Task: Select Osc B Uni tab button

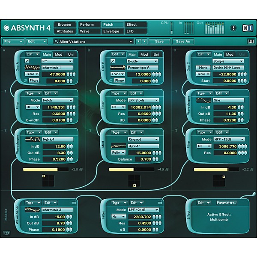Action: coord(156,54)
